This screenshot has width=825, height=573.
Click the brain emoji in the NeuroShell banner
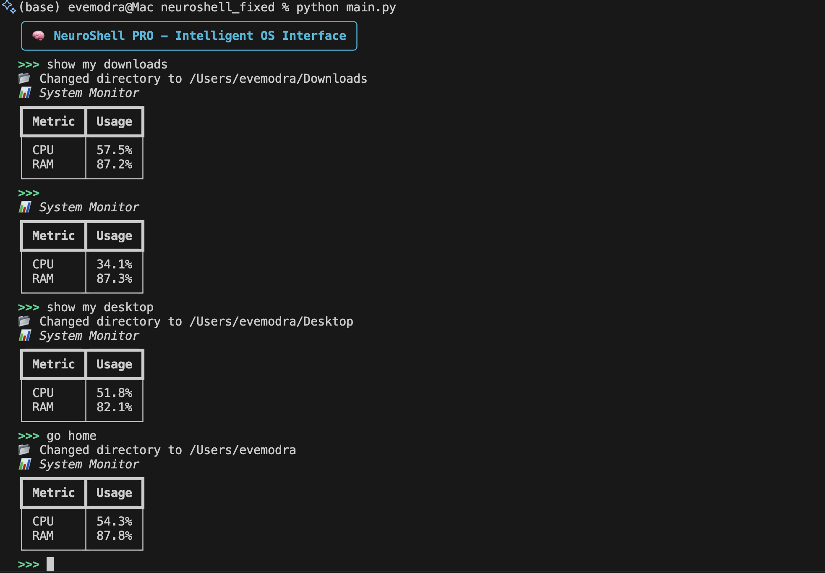pos(39,36)
